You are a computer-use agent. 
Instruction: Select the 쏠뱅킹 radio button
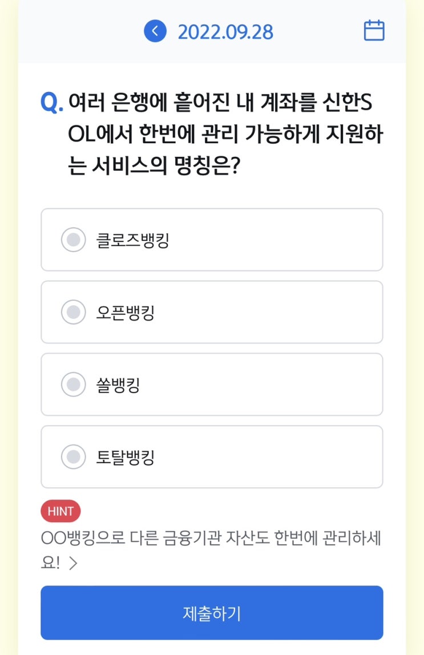[x=73, y=385]
